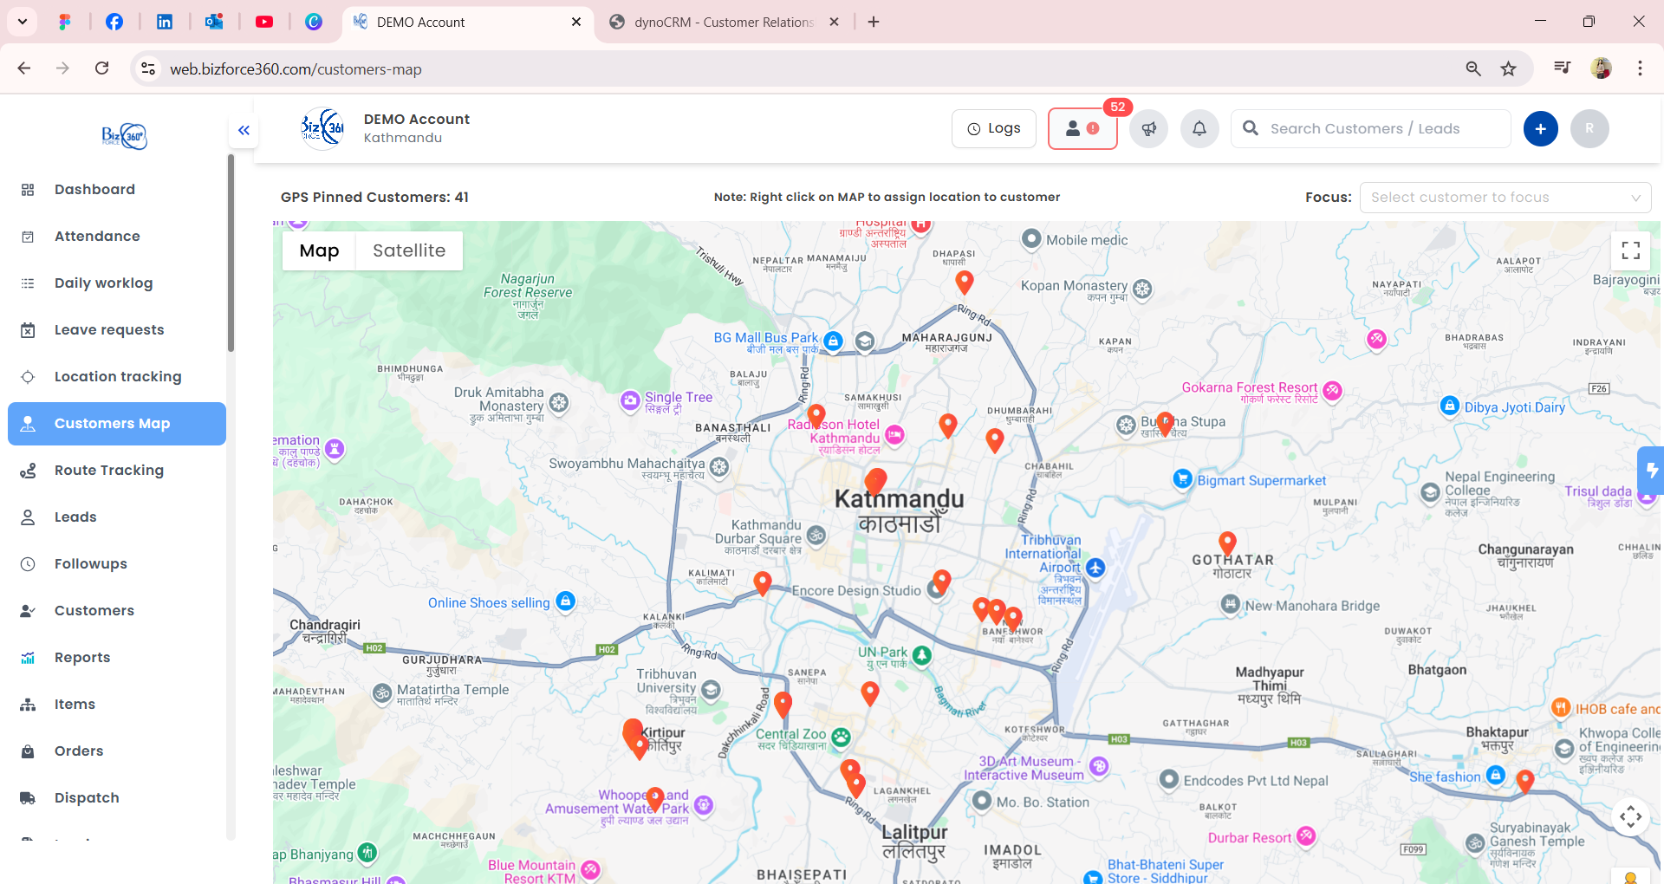1664x884 pixels.
Task: Open the Orders section
Action: (79, 751)
